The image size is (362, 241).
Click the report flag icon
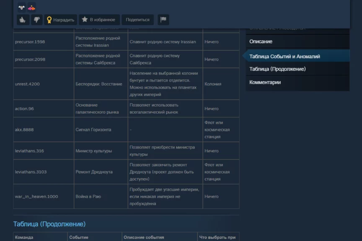pyautogui.click(x=163, y=20)
